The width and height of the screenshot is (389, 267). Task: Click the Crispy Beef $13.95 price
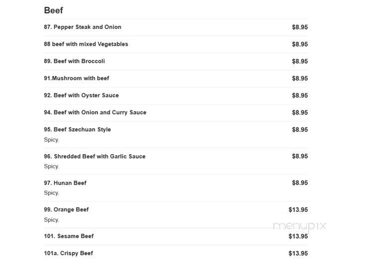coord(298,254)
